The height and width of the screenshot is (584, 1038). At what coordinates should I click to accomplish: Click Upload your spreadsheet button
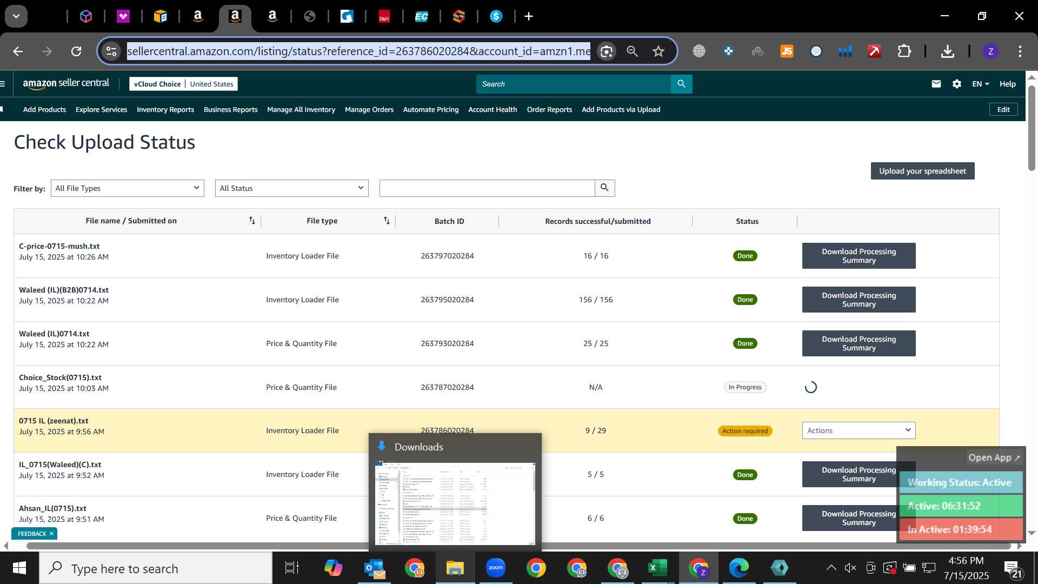[922, 171]
